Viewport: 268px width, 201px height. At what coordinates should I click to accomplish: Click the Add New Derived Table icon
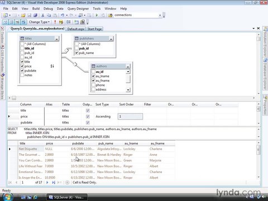click(82, 22)
